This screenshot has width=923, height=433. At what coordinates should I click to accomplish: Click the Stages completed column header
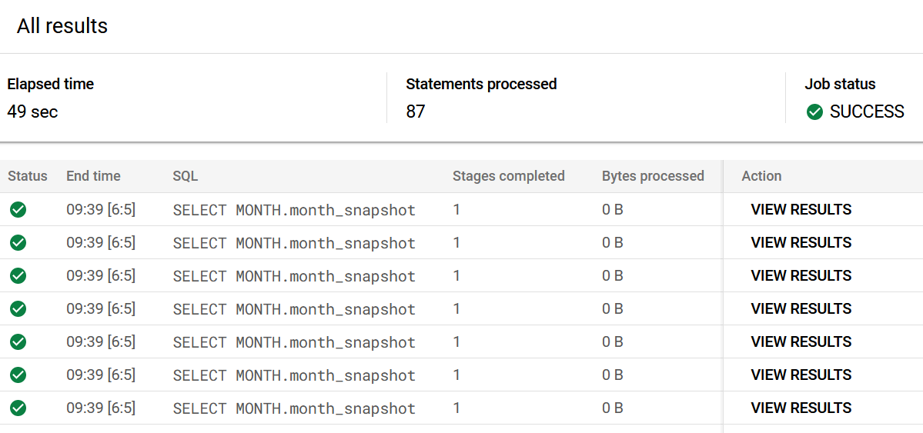coord(508,176)
